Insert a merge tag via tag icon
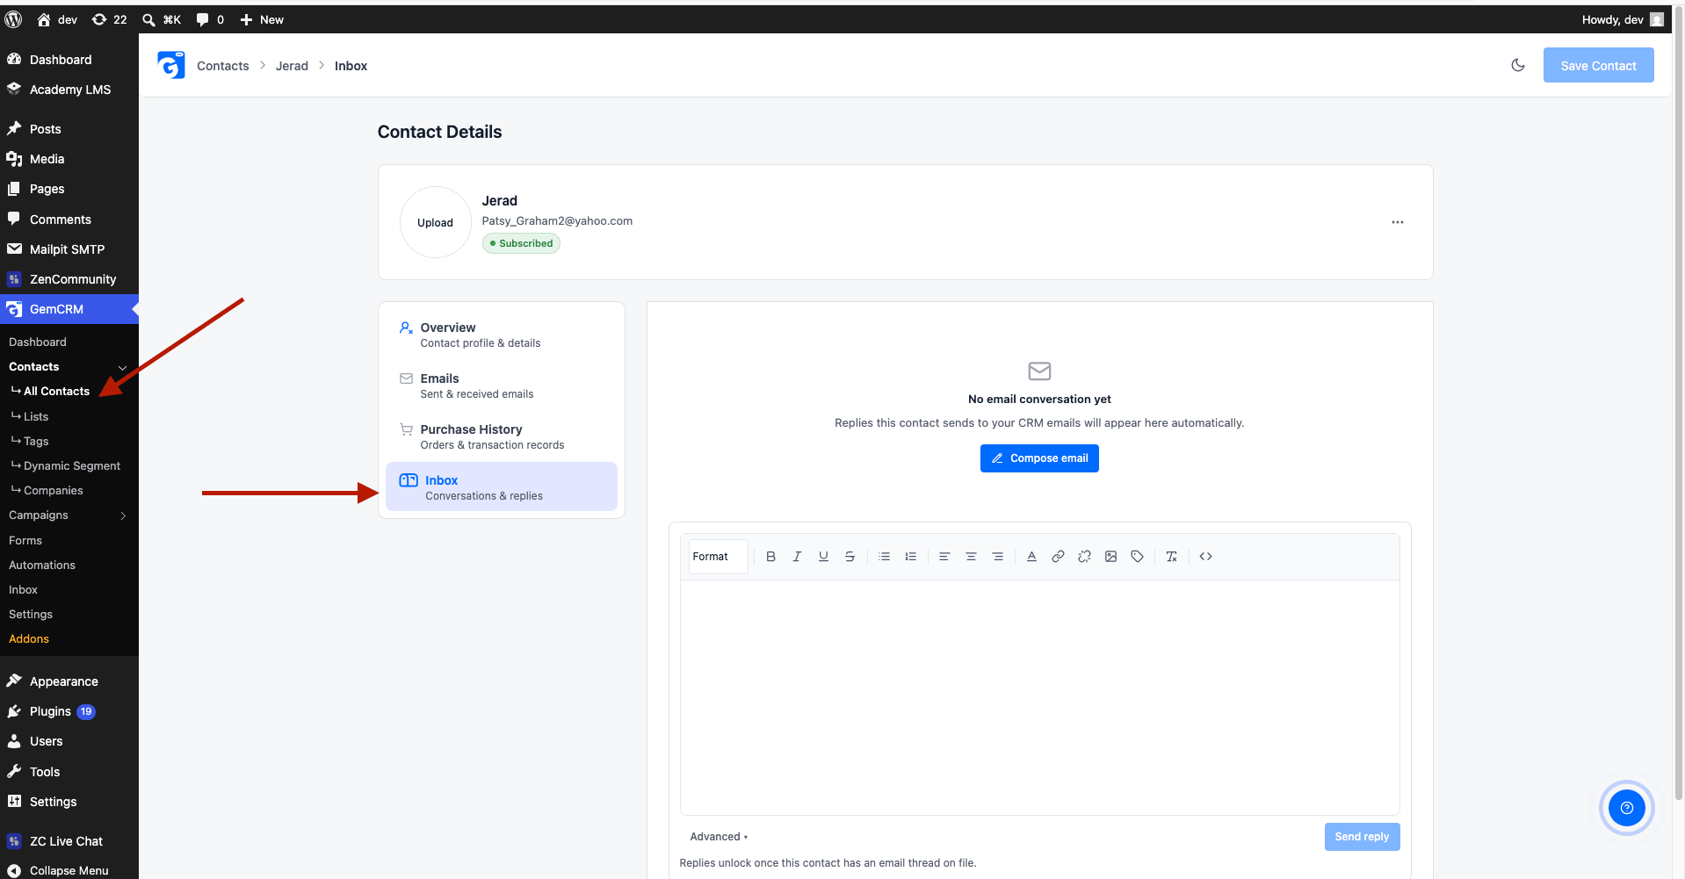Screen dimensions: 1685x879 (1137, 557)
